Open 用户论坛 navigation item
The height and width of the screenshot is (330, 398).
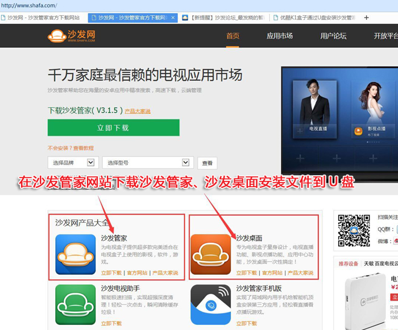[333, 36]
